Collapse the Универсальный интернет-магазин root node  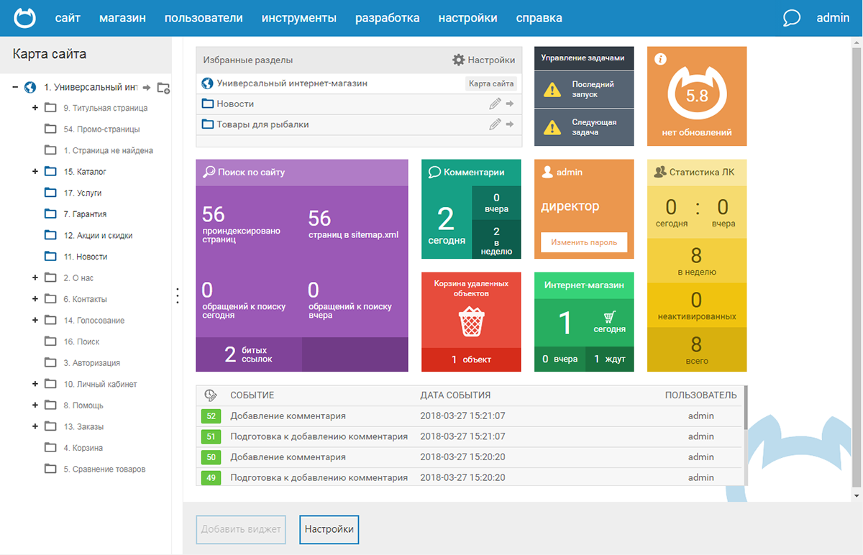15,87
